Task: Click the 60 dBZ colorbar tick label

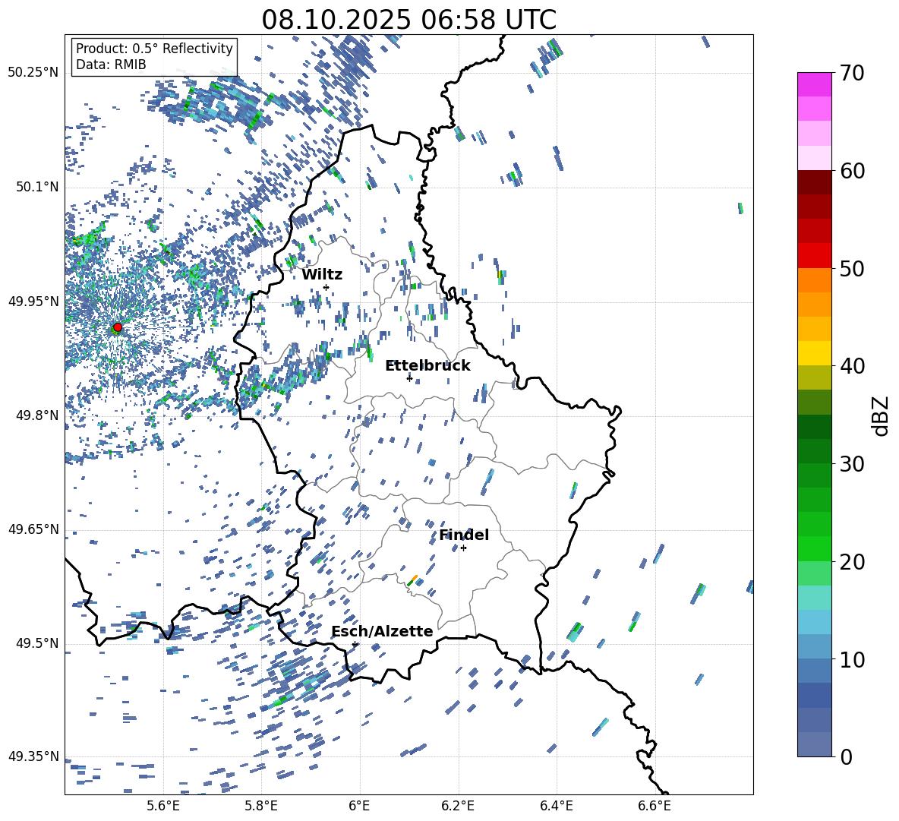Action: click(852, 171)
